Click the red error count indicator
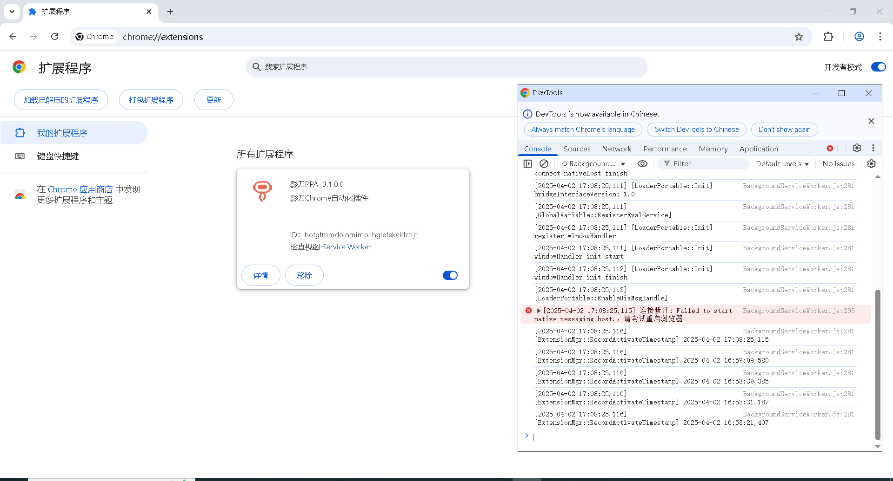 point(833,149)
